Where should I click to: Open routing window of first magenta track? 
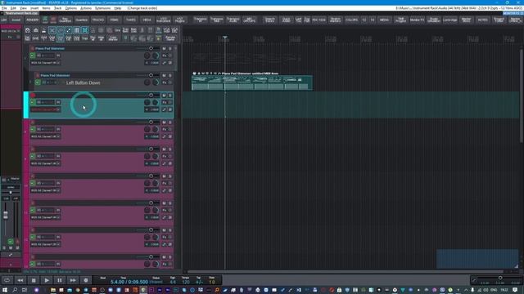click(170, 136)
